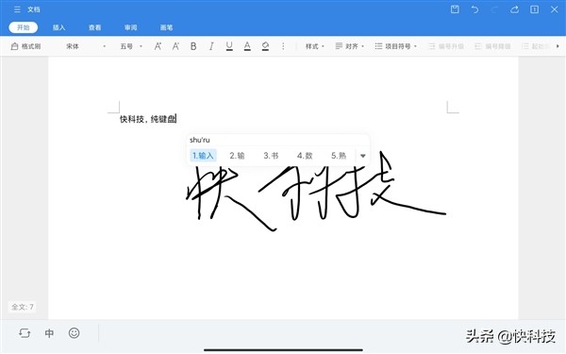Open the emoji smiley picker
This screenshot has height=354, width=566.
coord(74,332)
